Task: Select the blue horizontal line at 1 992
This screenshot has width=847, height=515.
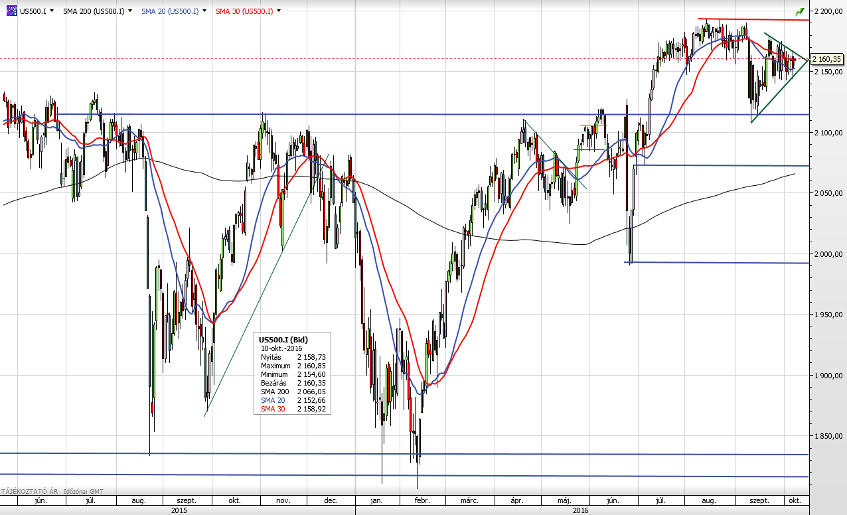Action: coord(717,263)
